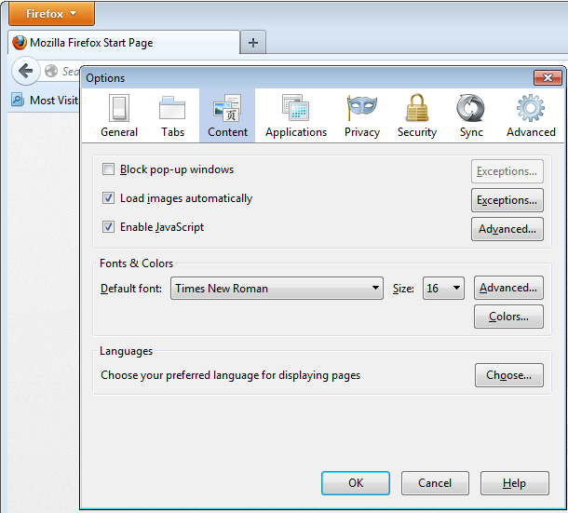This screenshot has width=568, height=513.
Task: Open the Colors... dialog button
Action: point(508,317)
